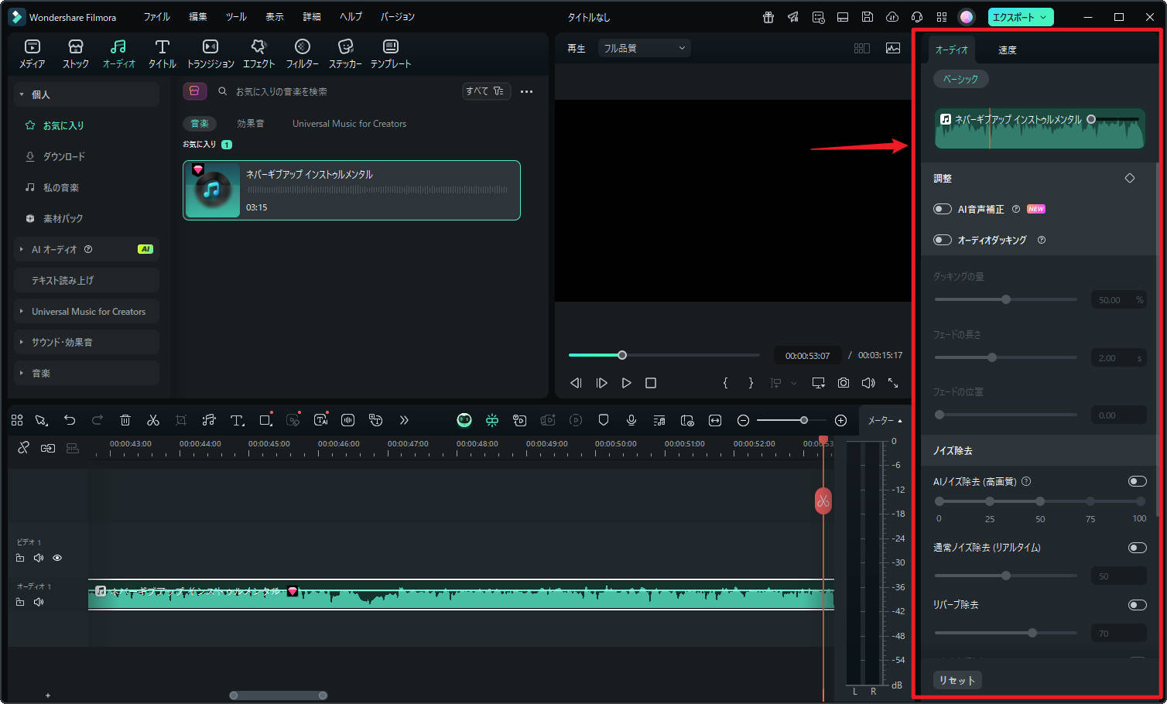Click the undo arrow in timeline toolbar
The image size is (1167, 704).
[x=70, y=420]
